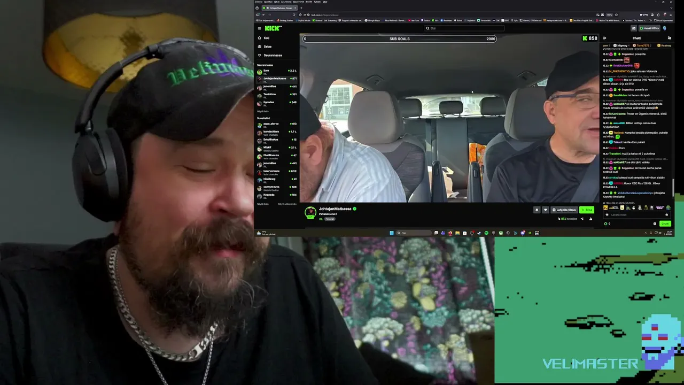Open emoji picker in chat input
Viewport: 684px width, 385px height.
click(x=666, y=215)
